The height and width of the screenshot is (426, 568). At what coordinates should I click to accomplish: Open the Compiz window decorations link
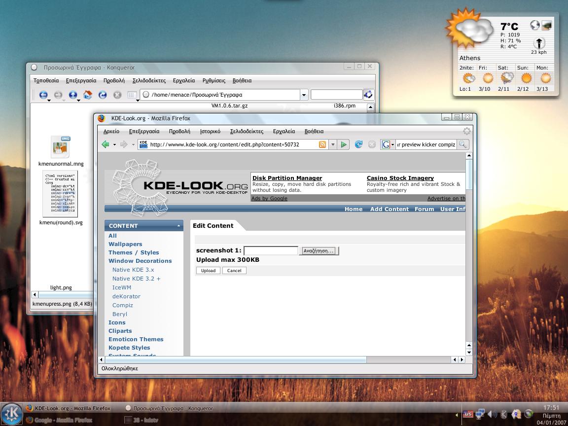(x=122, y=305)
